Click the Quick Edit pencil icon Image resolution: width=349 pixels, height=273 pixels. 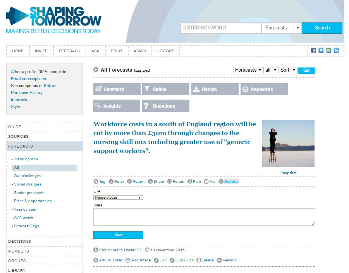pos(172,260)
